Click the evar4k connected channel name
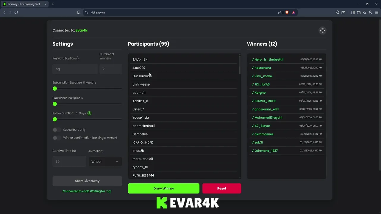Screen dimensions: 381x214 click(x=81, y=30)
